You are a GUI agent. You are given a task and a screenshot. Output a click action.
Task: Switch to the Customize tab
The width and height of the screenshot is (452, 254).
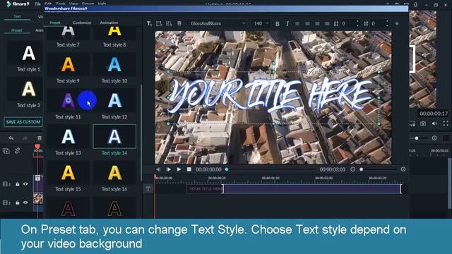(x=82, y=23)
